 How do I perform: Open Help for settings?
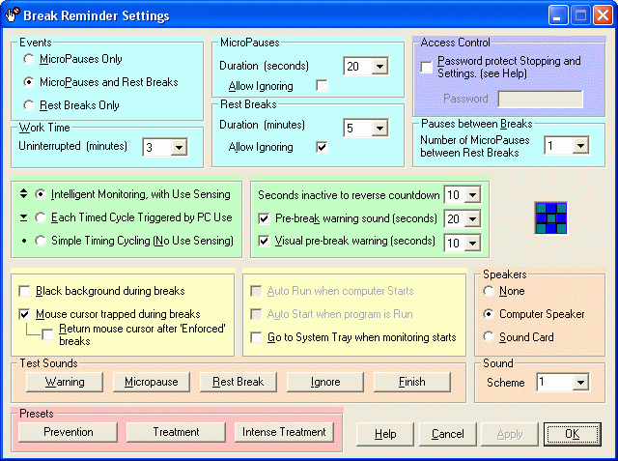[385, 434]
